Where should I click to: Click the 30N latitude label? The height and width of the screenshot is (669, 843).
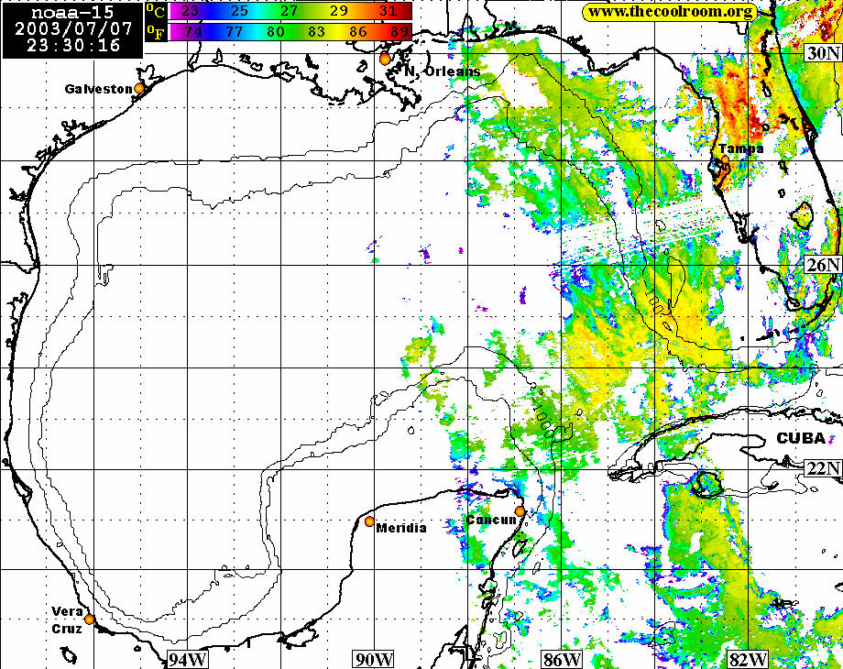pyautogui.click(x=823, y=53)
